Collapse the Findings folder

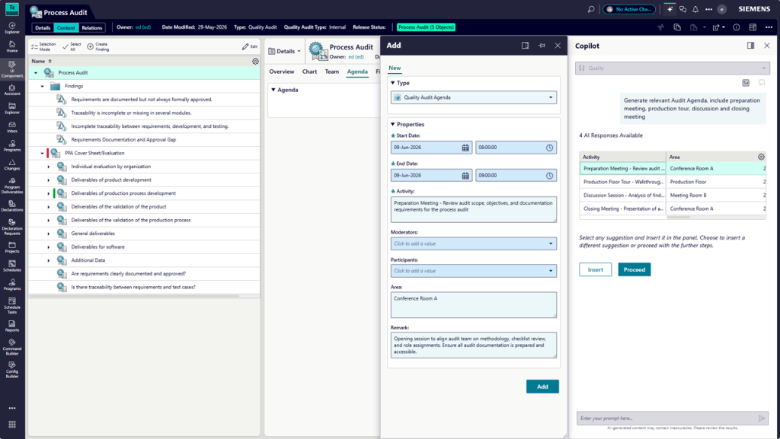(x=43, y=87)
